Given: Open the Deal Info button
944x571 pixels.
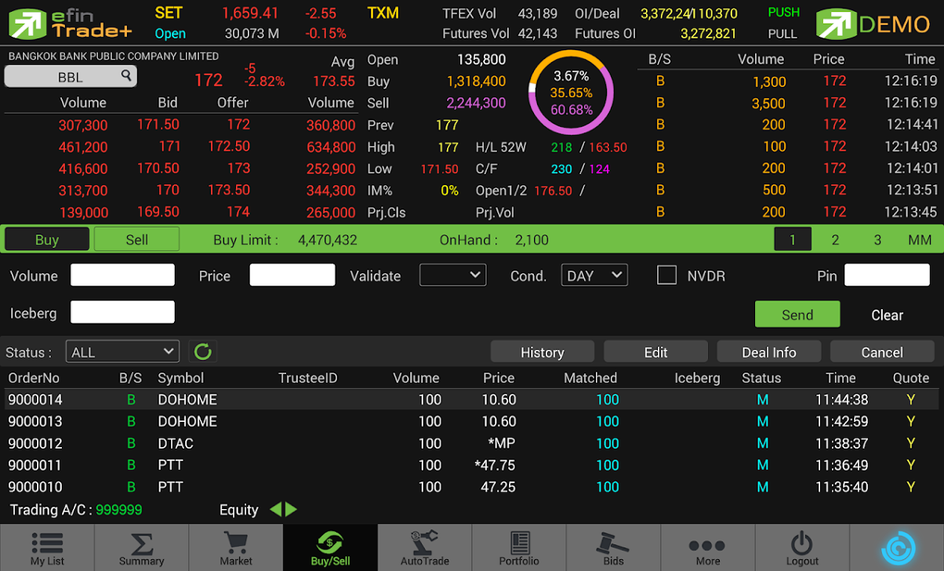Looking at the screenshot, I should 768,351.
